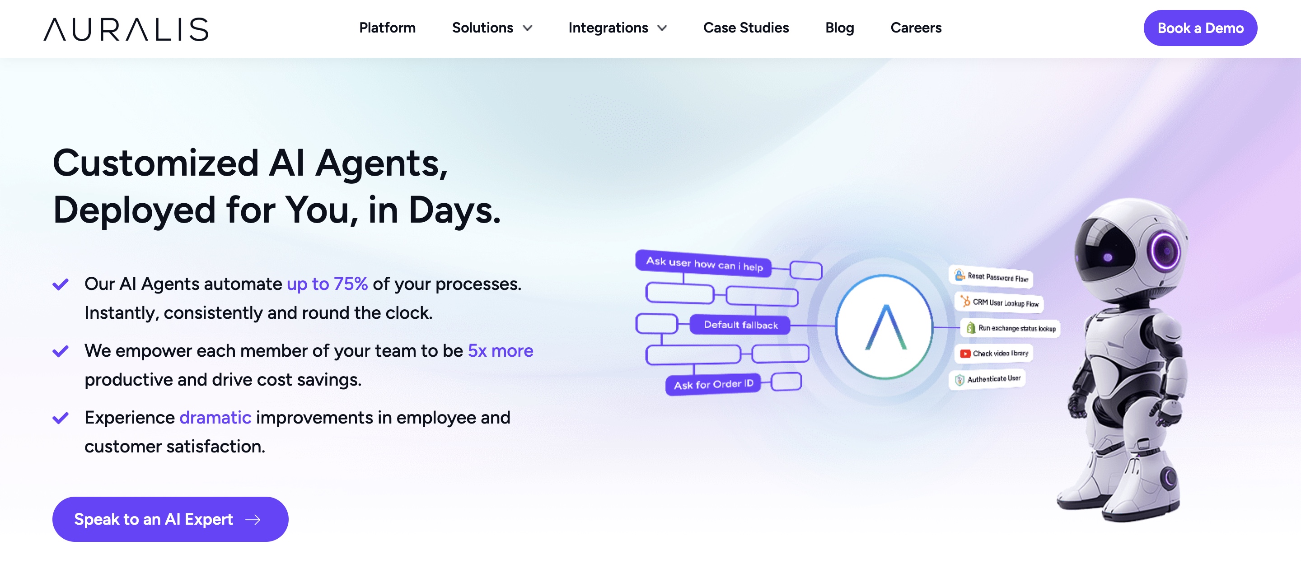Open the Platform menu item

coord(387,28)
